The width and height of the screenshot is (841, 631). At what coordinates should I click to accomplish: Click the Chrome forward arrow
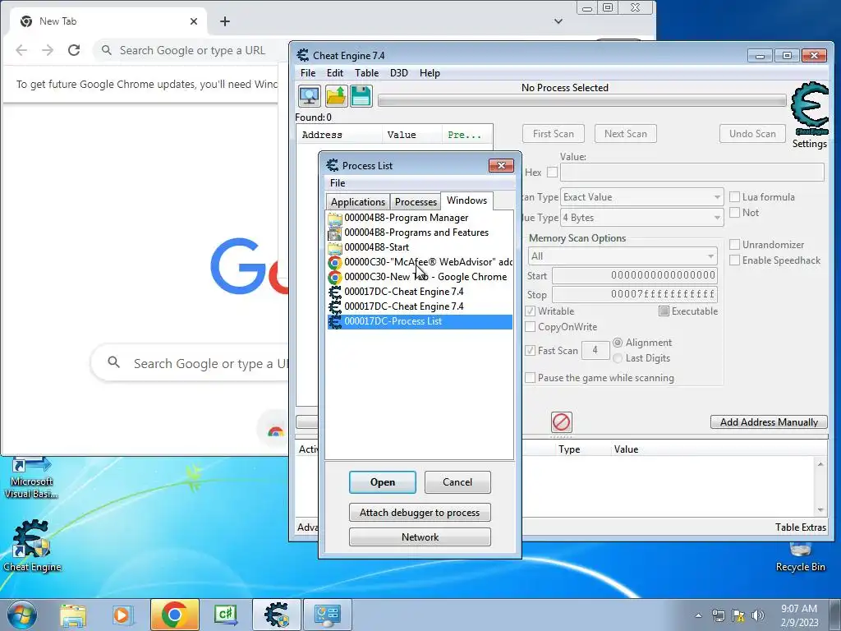(x=48, y=50)
